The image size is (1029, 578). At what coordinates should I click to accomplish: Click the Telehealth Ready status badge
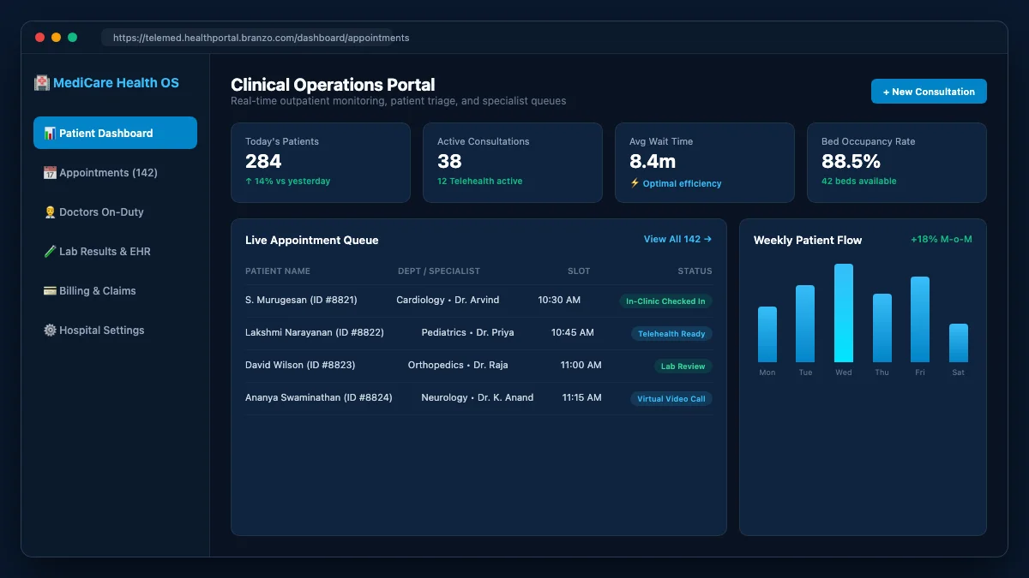coord(671,334)
